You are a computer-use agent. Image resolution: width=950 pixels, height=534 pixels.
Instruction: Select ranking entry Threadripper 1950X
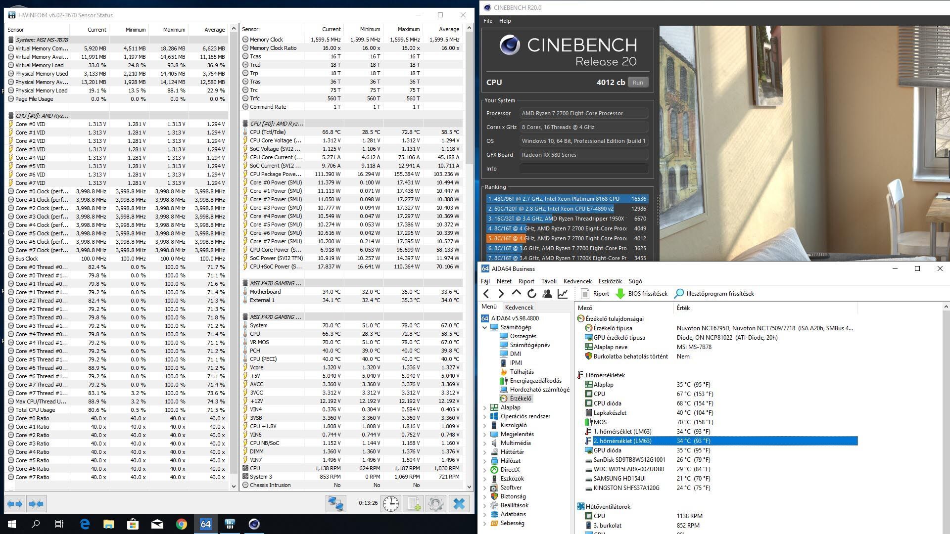point(567,219)
